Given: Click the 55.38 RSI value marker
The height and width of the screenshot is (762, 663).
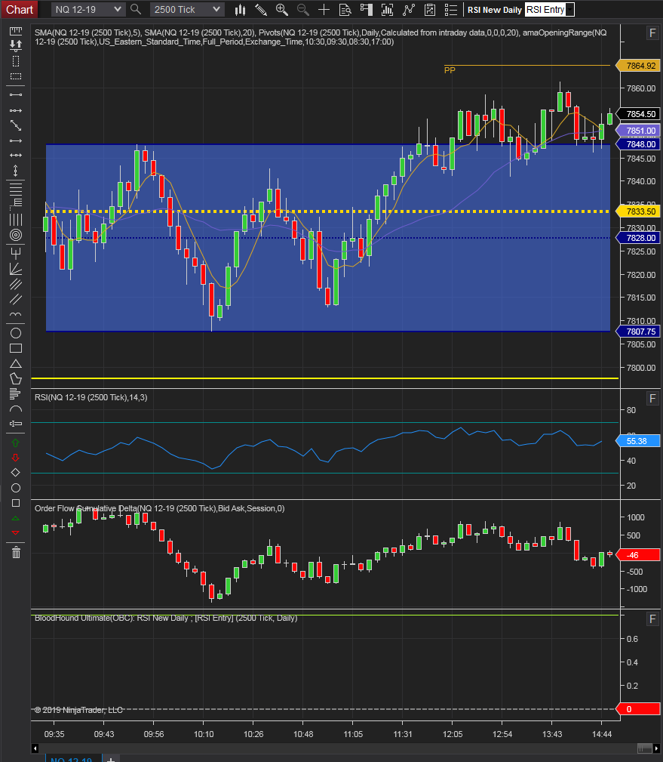Looking at the screenshot, I should 638,441.
